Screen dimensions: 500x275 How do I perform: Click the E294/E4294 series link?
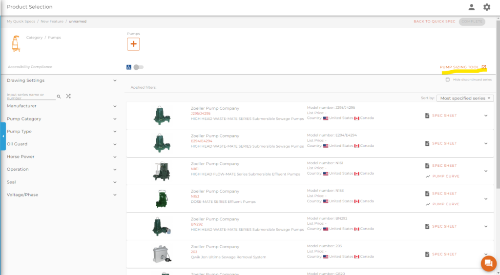click(201, 141)
